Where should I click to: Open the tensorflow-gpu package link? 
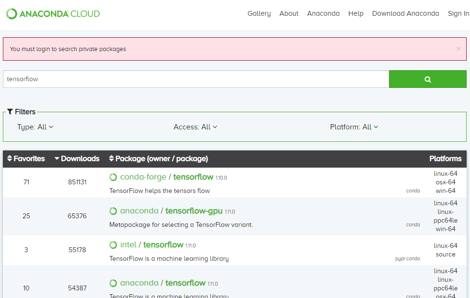(x=194, y=211)
